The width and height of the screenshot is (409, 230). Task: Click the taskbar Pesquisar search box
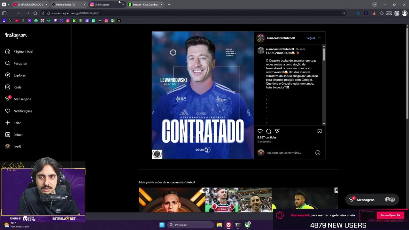click(191, 225)
